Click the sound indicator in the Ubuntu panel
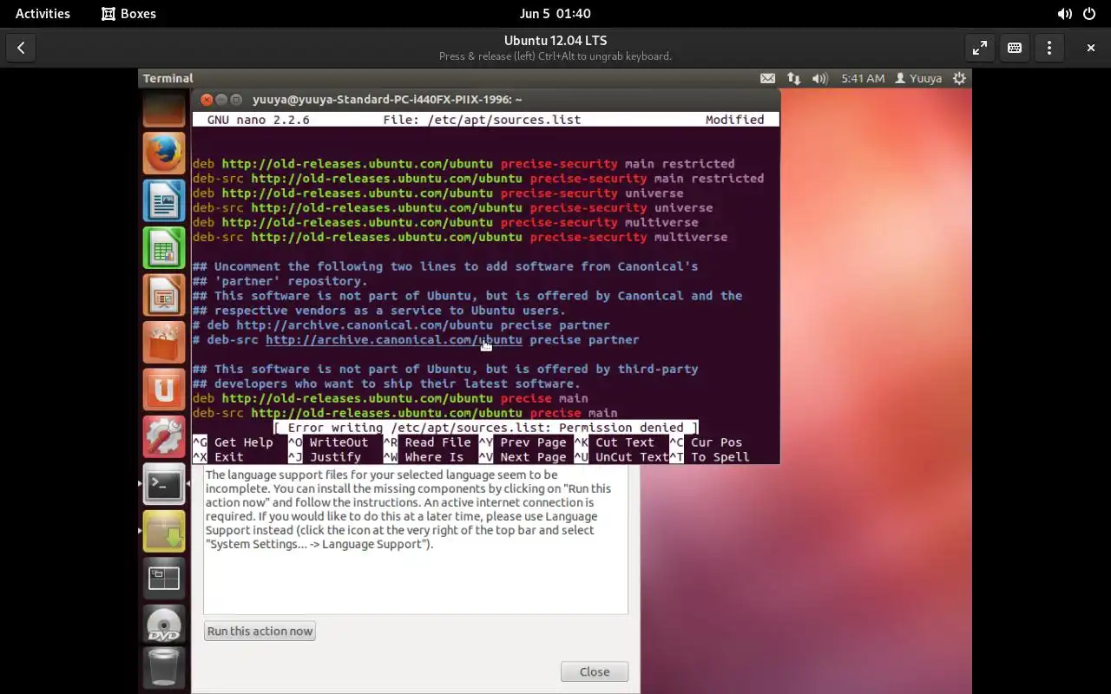 click(819, 78)
